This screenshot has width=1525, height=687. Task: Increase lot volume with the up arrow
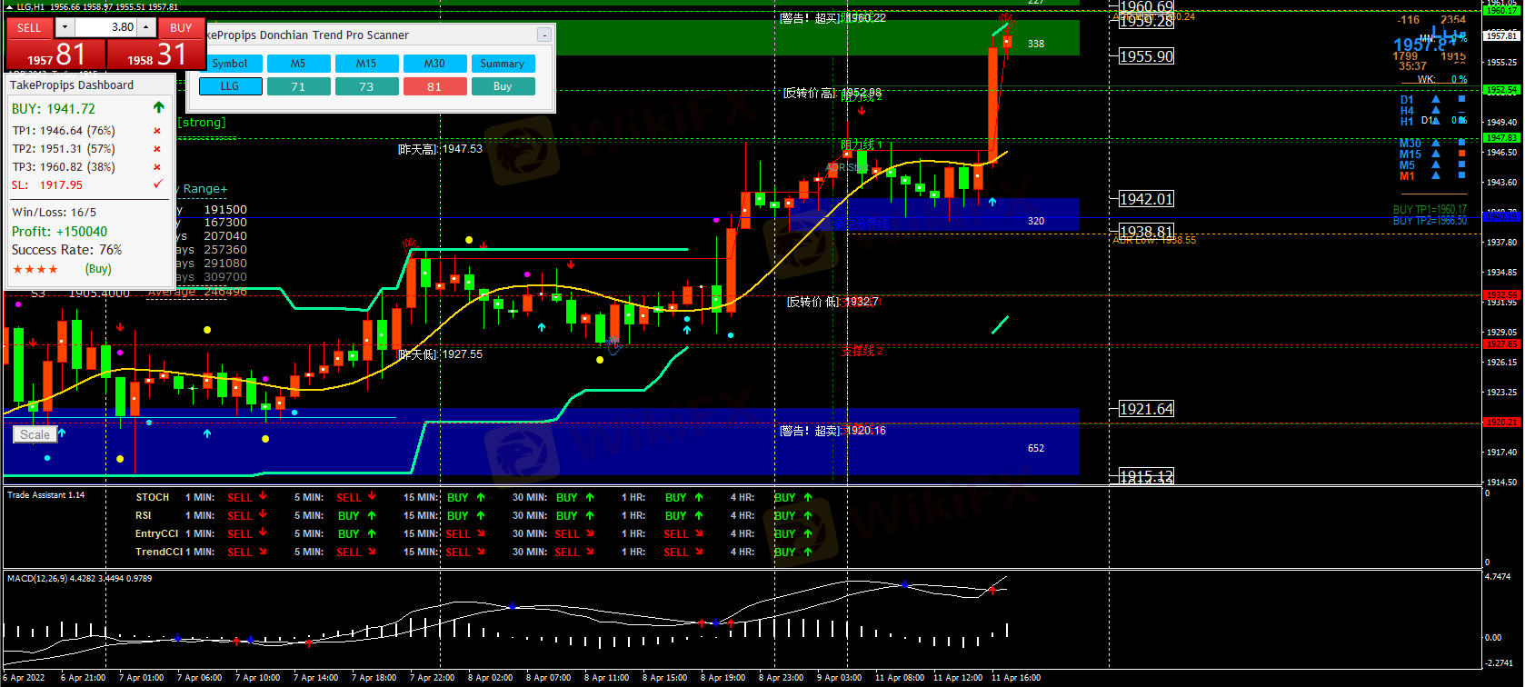pos(145,27)
